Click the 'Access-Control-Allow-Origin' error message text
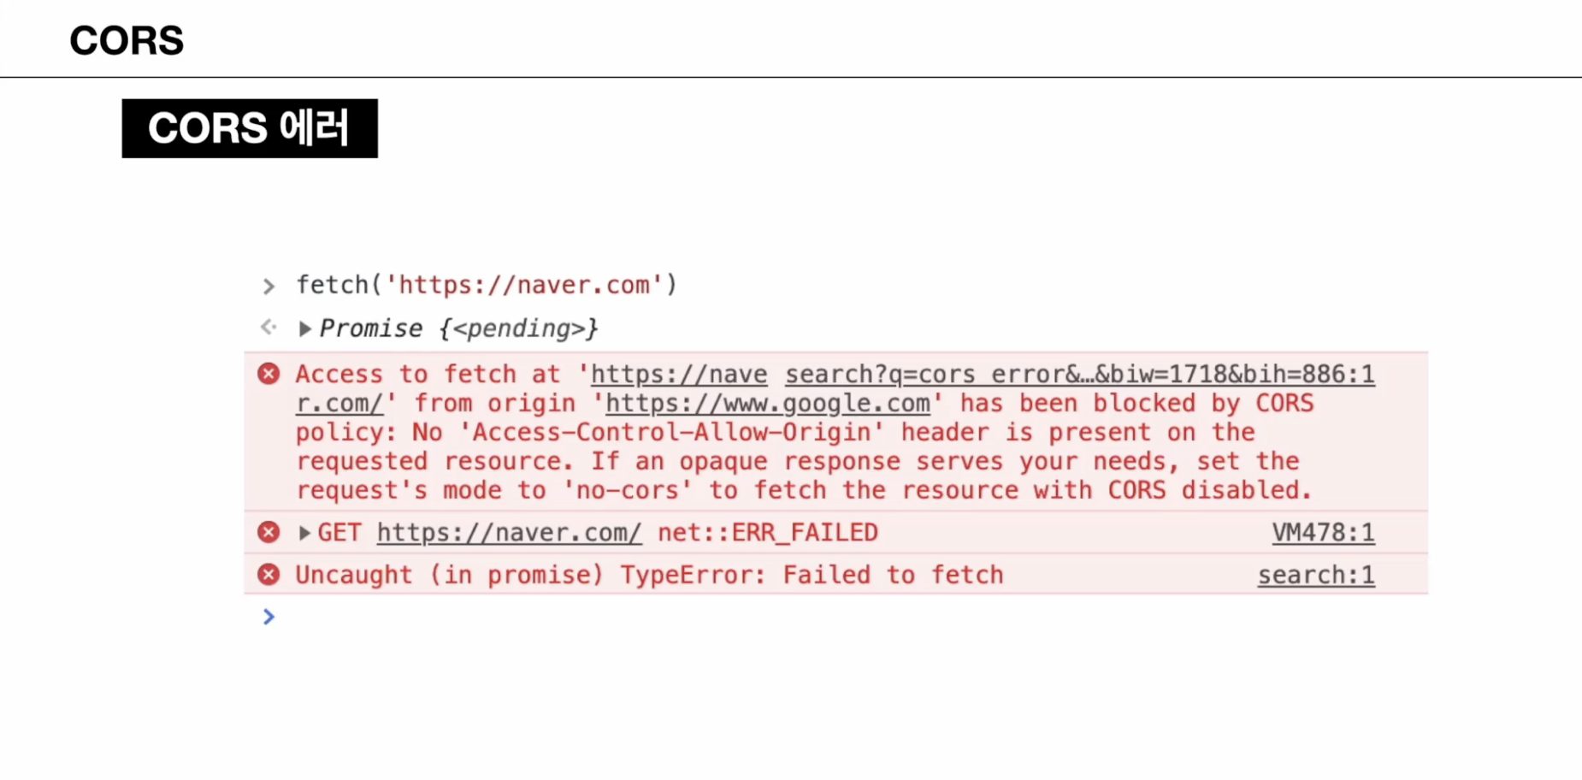The width and height of the screenshot is (1582, 780). pos(671,432)
